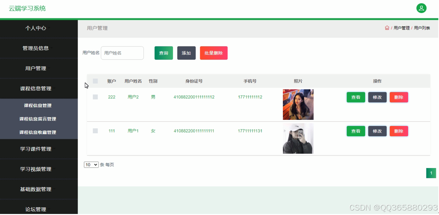Click 修改 for the 用户1 row
Screen dimensions: 439x215
[377, 131]
